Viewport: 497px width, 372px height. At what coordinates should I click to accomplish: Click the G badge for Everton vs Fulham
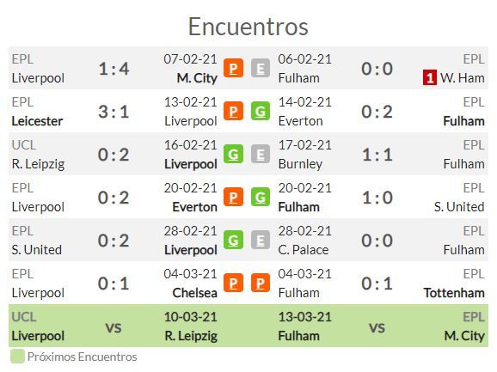pyautogui.click(x=261, y=111)
